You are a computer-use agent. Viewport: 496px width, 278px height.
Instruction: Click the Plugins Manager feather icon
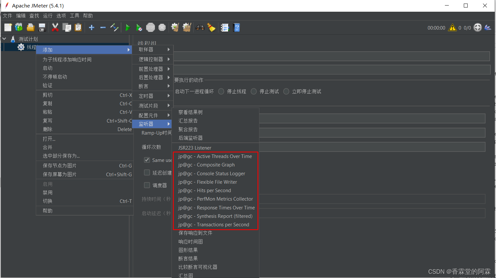pyautogui.click(x=488, y=28)
